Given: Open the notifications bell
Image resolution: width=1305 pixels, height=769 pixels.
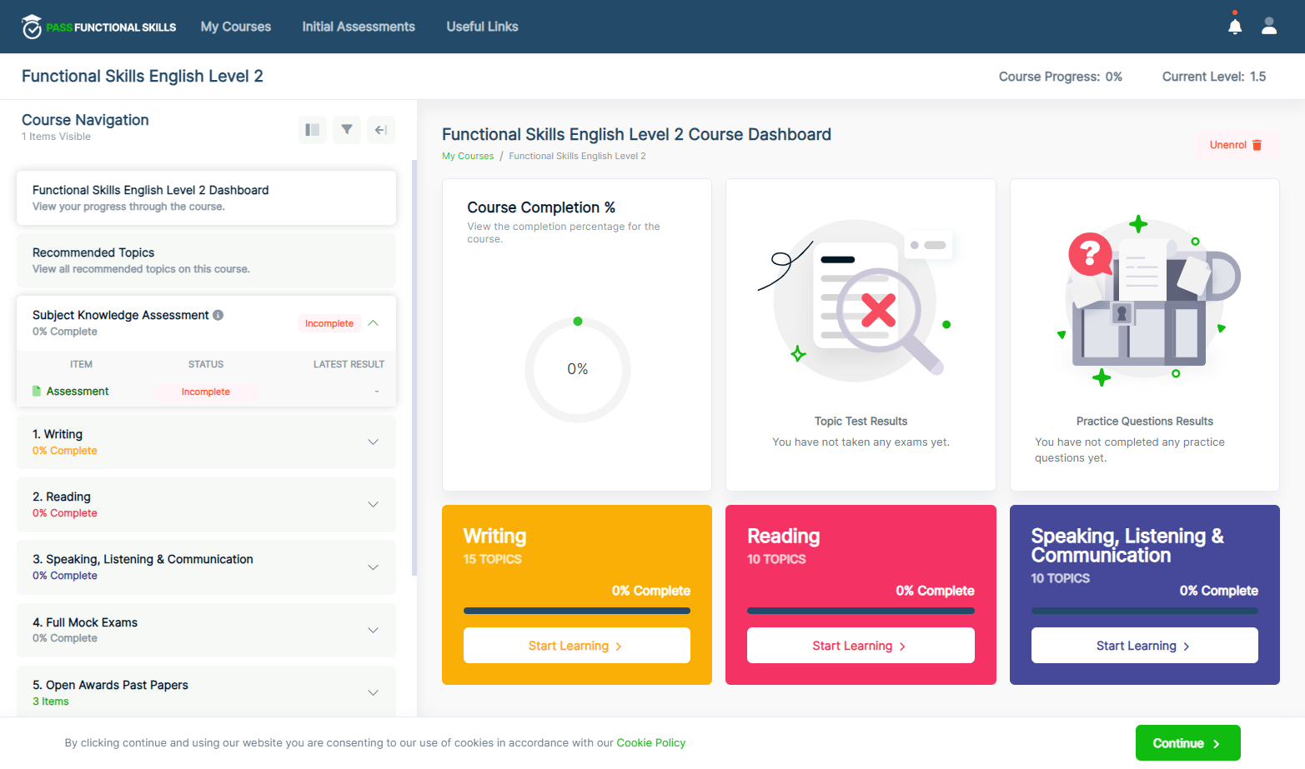Looking at the screenshot, I should 1235,26.
